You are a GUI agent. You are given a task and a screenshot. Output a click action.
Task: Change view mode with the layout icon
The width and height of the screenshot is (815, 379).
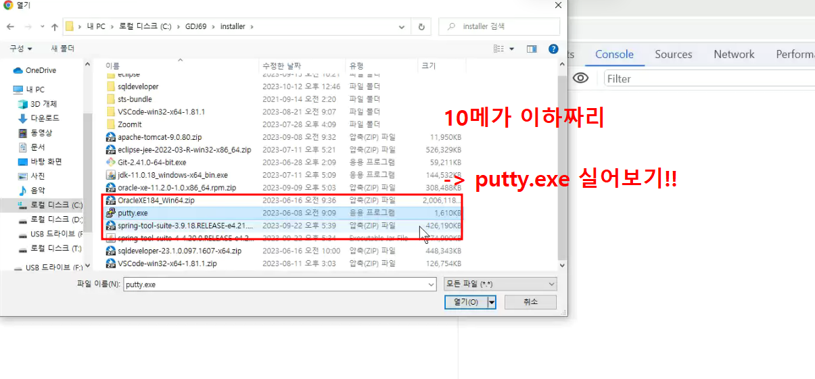click(x=499, y=49)
